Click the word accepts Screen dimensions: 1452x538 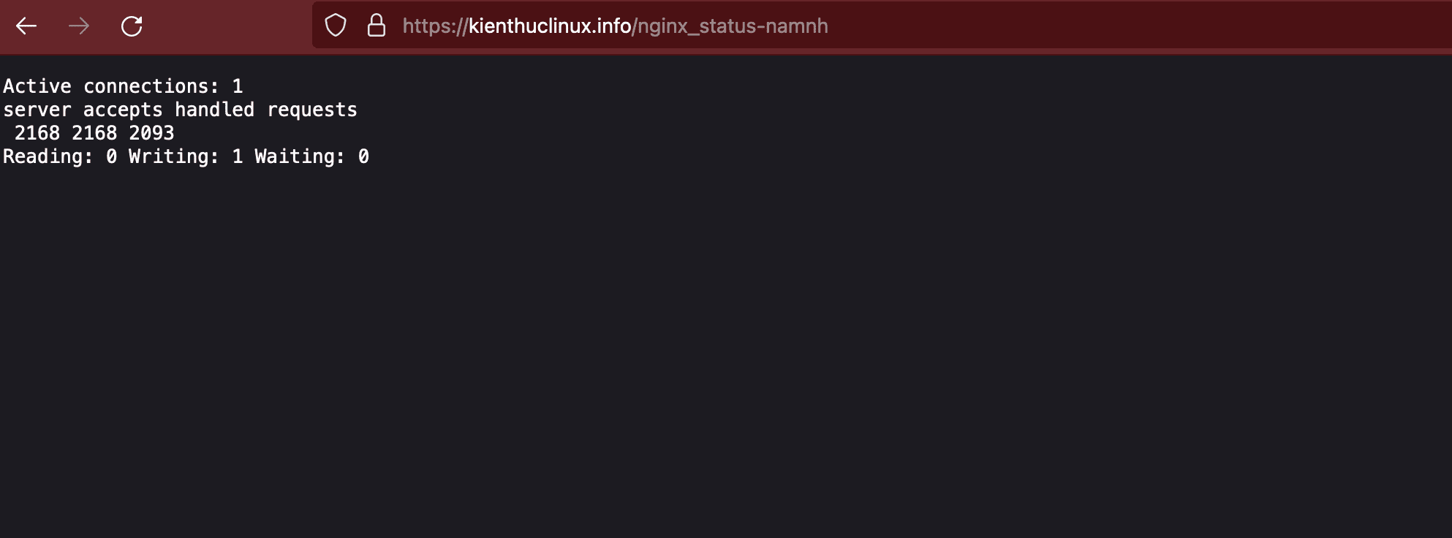(123, 110)
